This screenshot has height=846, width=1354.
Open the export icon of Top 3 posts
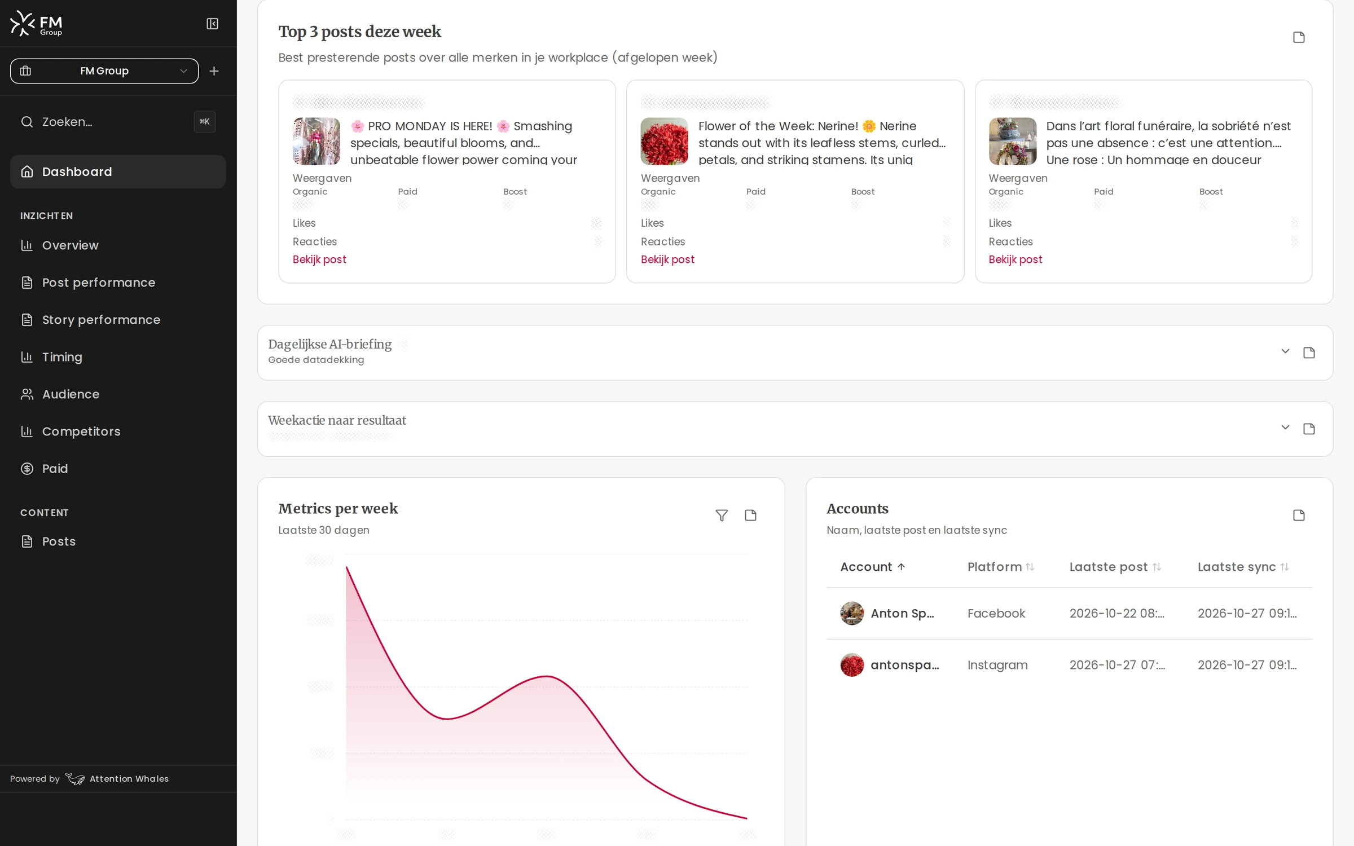tap(1299, 37)
